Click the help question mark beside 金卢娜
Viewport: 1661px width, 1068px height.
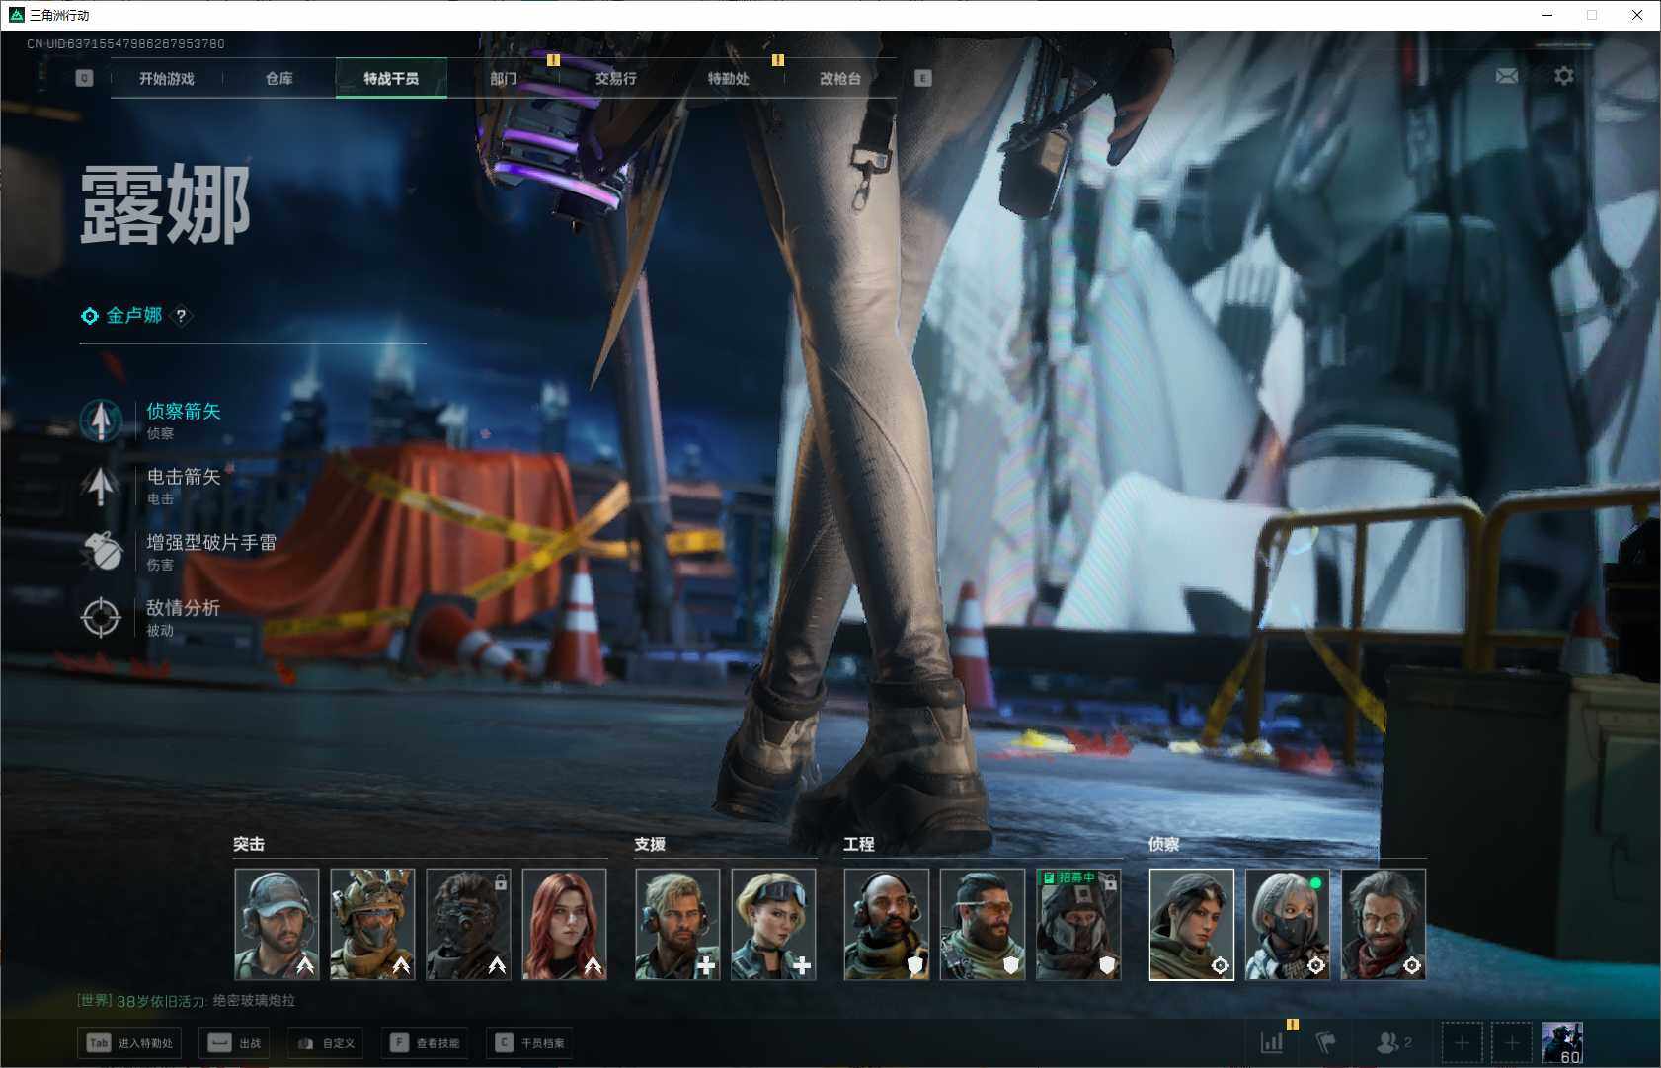[181, 316]
